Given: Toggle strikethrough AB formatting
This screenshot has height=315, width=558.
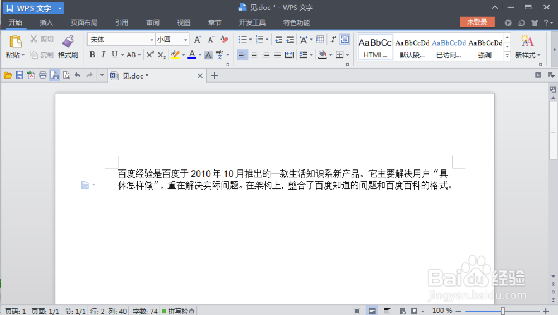Looking at the screenshot, I should pyautogui.click(x=131, y=55).
